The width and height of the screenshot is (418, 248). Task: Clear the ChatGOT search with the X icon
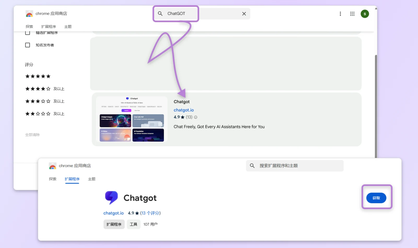coord(244,14)
